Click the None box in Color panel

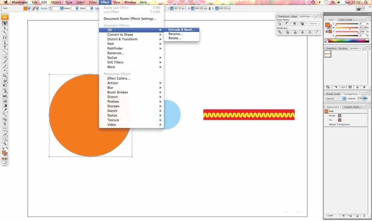327,41
